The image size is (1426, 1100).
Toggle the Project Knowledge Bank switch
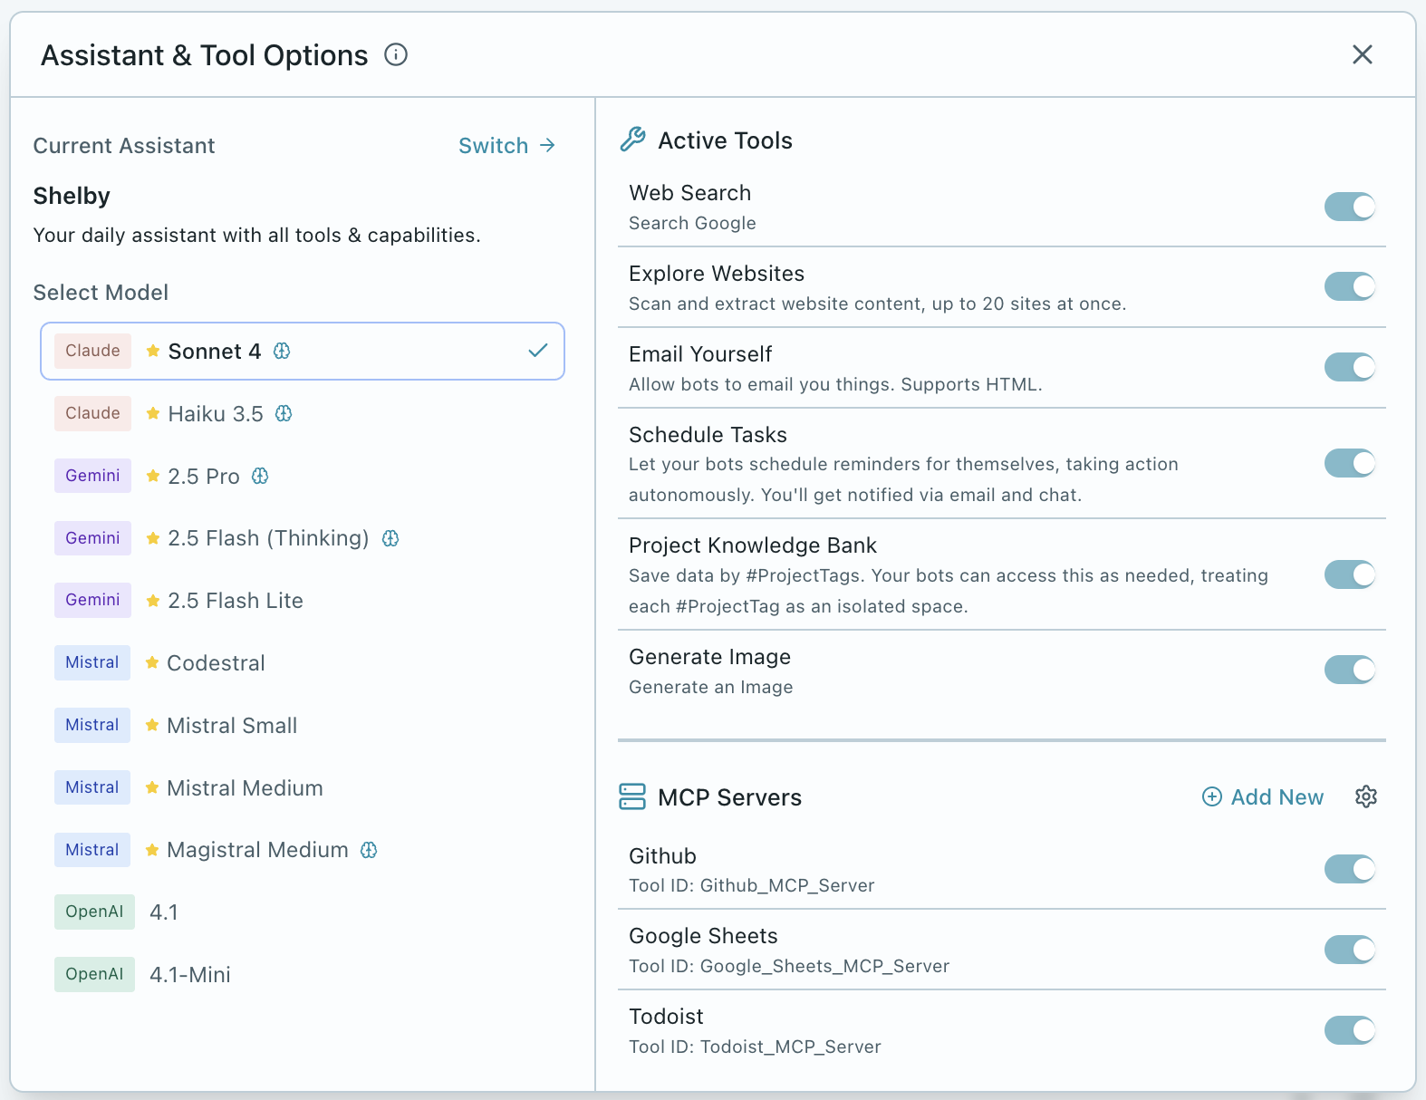pyautogui.click(x=1350, y=574)
